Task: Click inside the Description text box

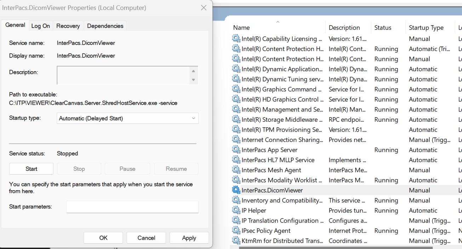Action: pos(123,75)
